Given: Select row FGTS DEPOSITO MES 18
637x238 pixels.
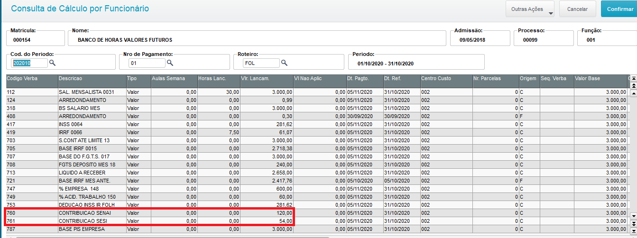Looking at the screenshot, I should (x=316, y=165).
